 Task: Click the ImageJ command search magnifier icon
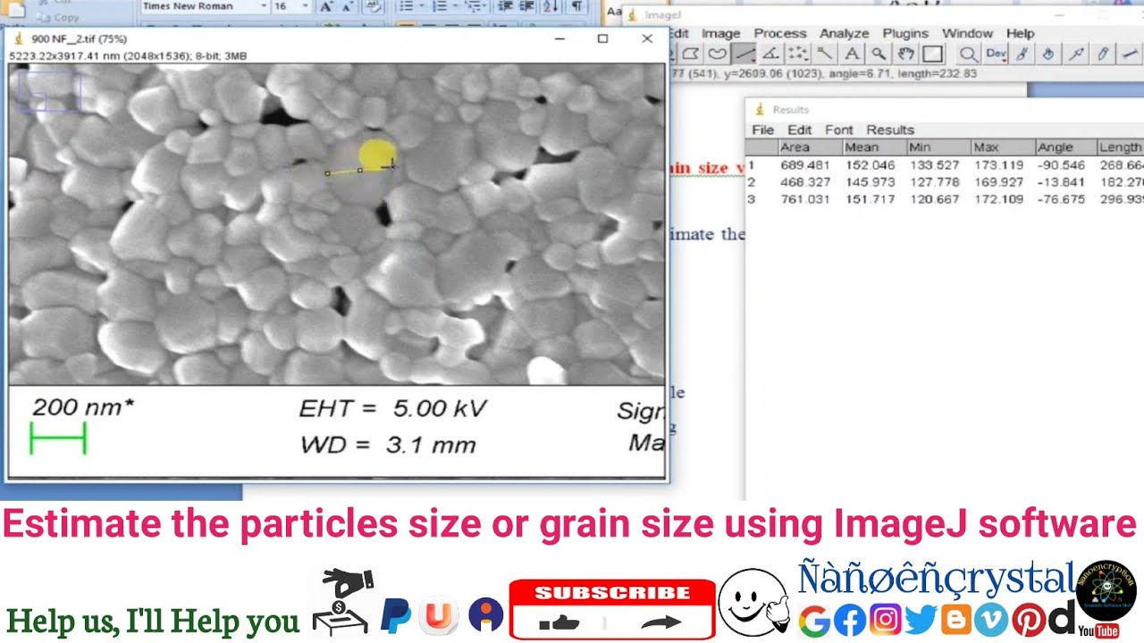[968, 54]
